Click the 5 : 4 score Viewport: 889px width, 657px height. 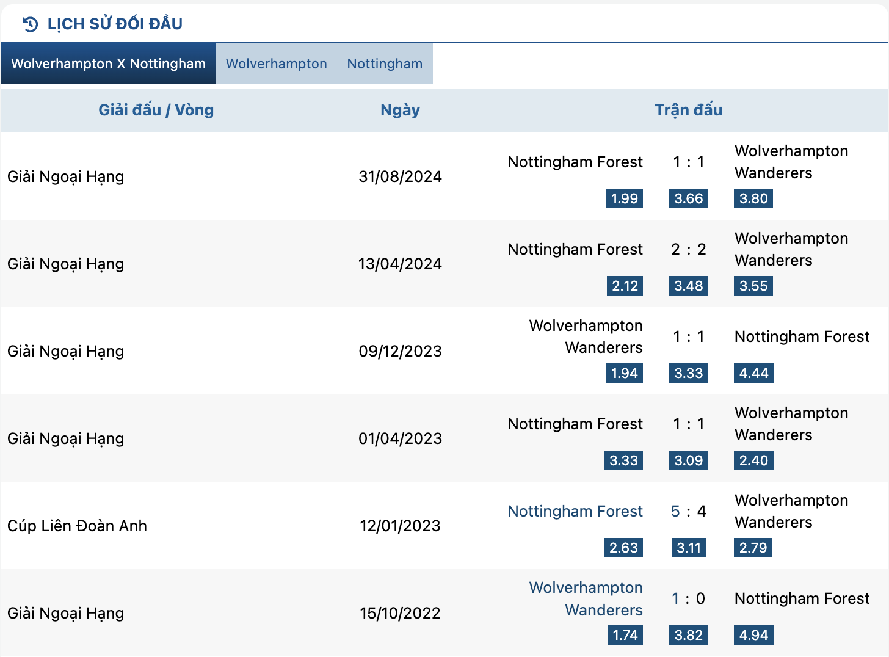[689, 511]
